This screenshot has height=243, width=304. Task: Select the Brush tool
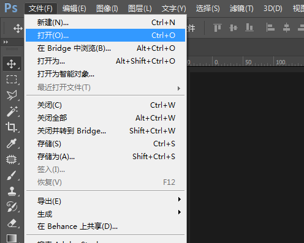pos(12,175)
